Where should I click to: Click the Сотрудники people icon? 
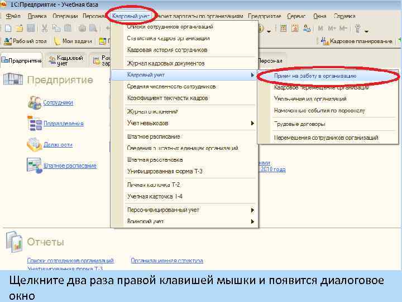35,102
